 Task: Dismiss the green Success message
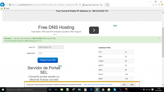point(159,39)
